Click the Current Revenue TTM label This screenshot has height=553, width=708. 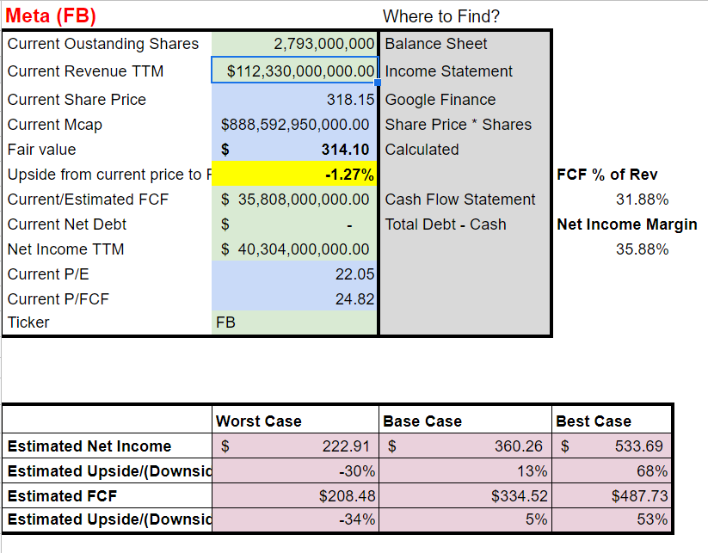coord(85,71)
